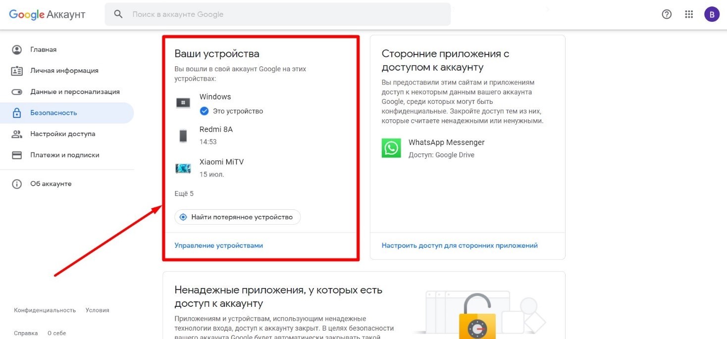Open the Условия footer link
727x339 pixels.
97,310
